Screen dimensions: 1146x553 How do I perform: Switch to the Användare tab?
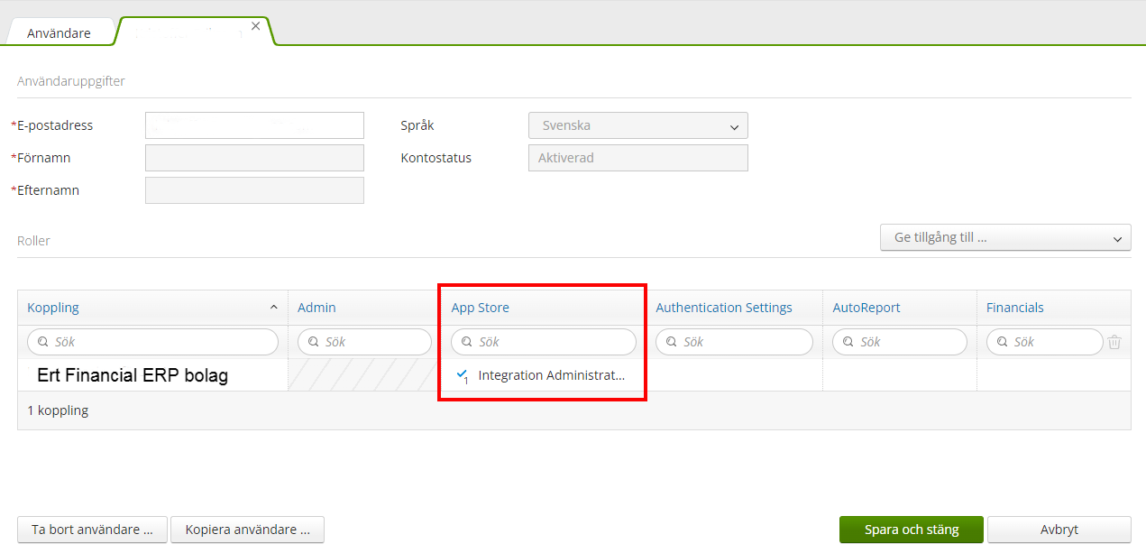click(x=59, y=32)
